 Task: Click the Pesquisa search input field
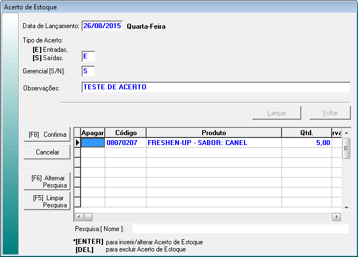pyautogui.click(x=240, y=229)
